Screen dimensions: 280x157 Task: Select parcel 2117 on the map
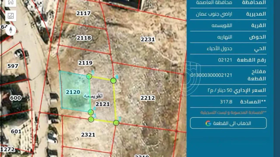(84, 14)
